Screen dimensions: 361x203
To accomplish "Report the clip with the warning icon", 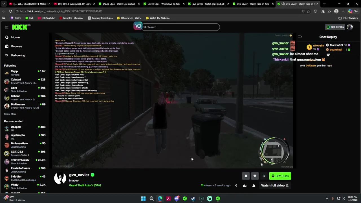I will tap(254, 186).
